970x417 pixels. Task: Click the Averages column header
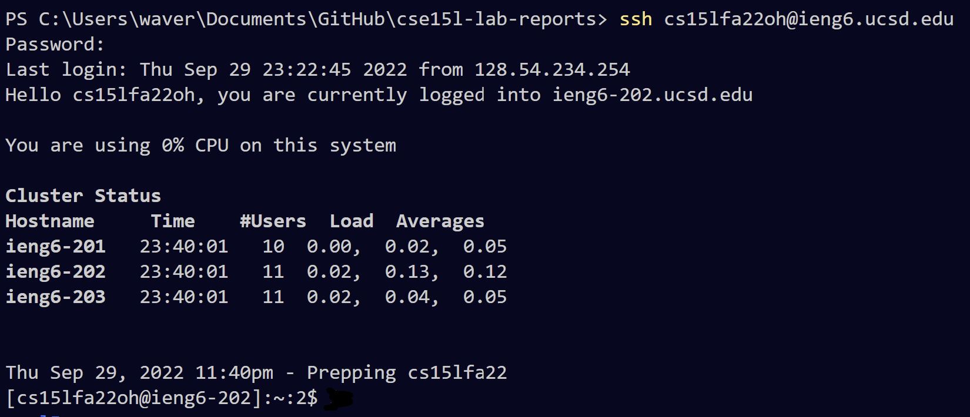(440, 221)
